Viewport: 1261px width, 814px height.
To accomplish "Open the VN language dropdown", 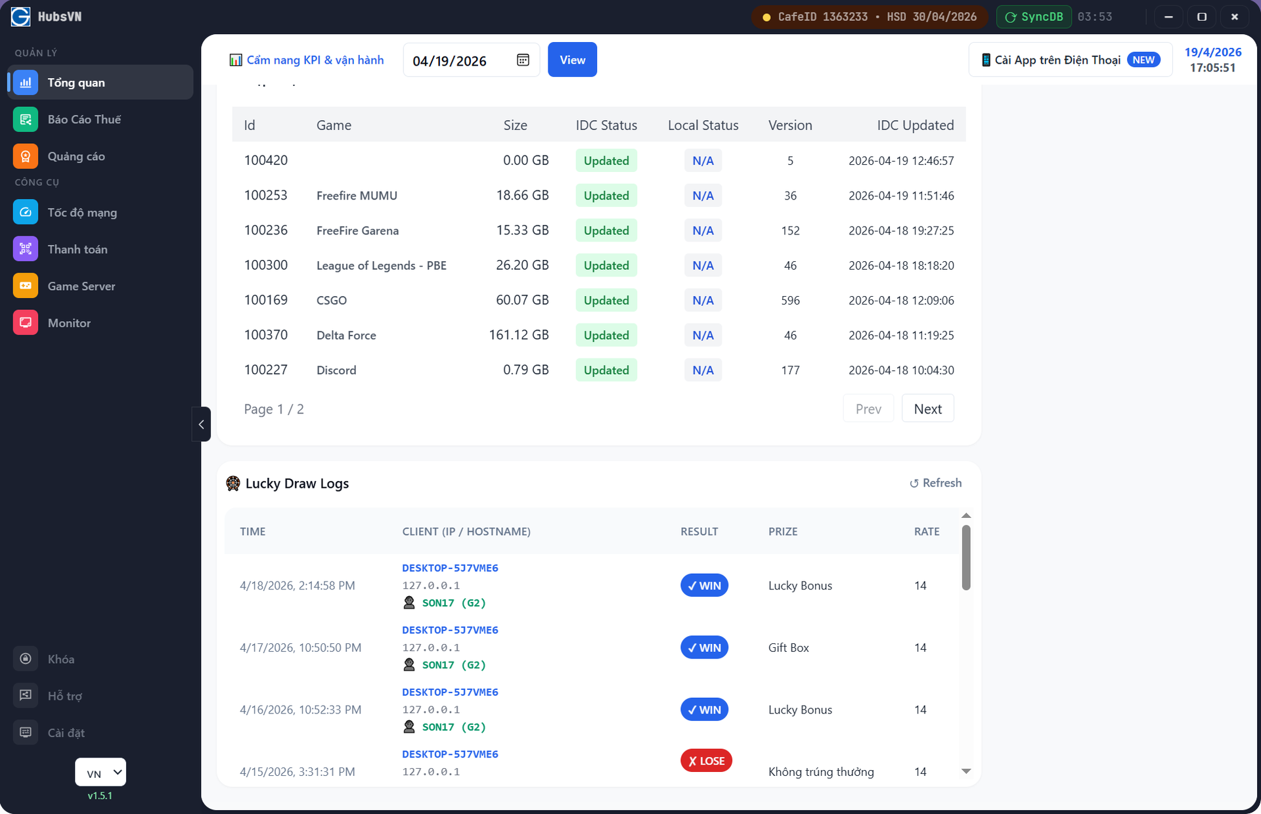I will [100, 773].
